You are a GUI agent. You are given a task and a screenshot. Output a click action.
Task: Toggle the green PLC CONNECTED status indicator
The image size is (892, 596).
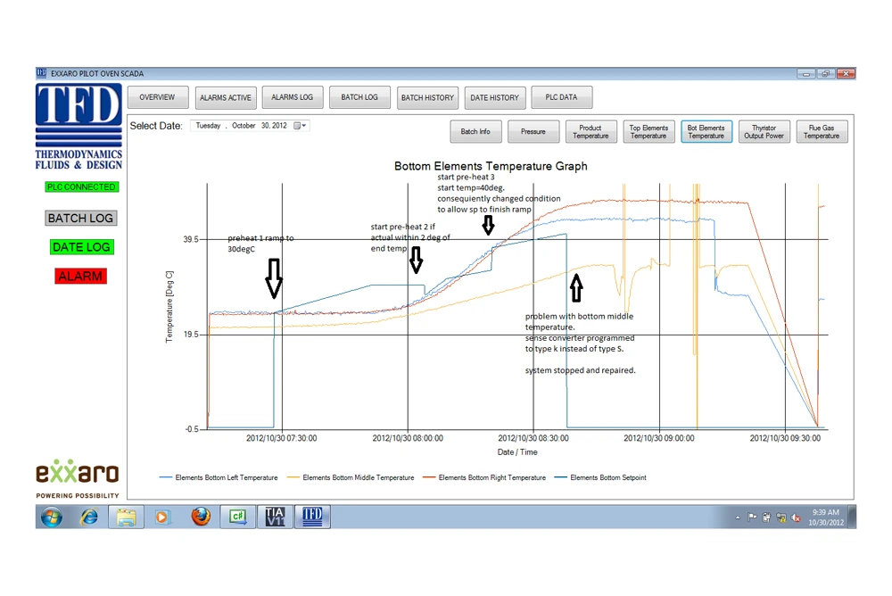point(81,186)
